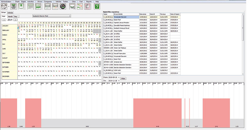The height and width of the screenshot is (130, 251).
Task: Go to the previous year with left arrow
Action: point(3,19)
